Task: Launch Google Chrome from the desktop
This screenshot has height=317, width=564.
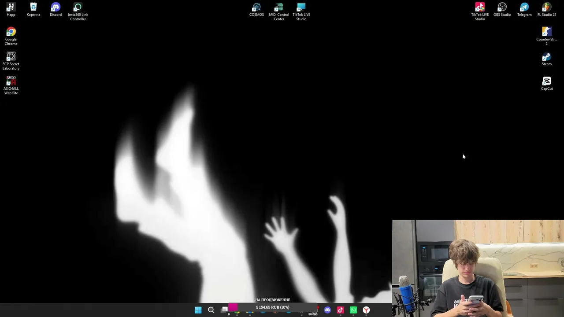Action: (x=11, y=36)
